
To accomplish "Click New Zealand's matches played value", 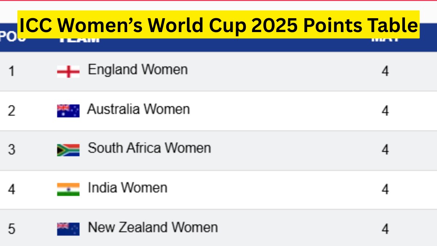I will 385,229.
